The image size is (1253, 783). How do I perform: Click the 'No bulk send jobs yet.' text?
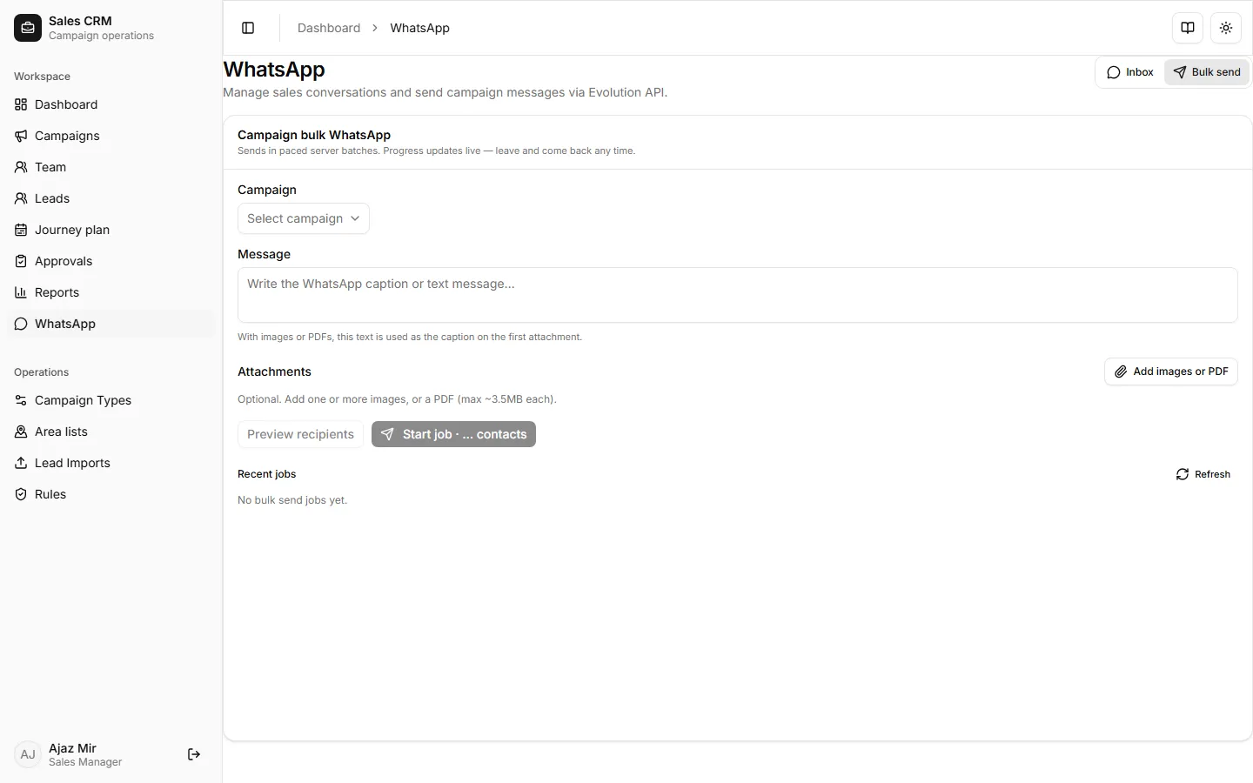292,500
